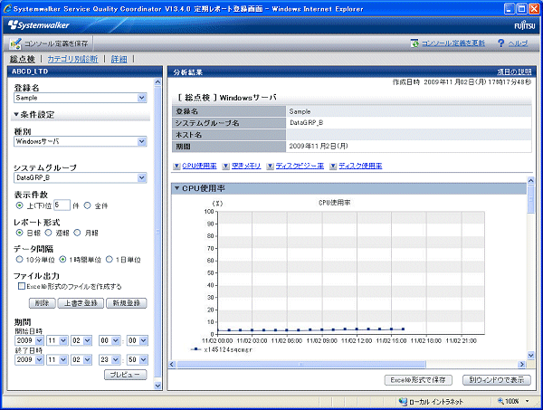Click the Systemwalker logo
This screenshot has width=543, height=410.
pos(38,25)
